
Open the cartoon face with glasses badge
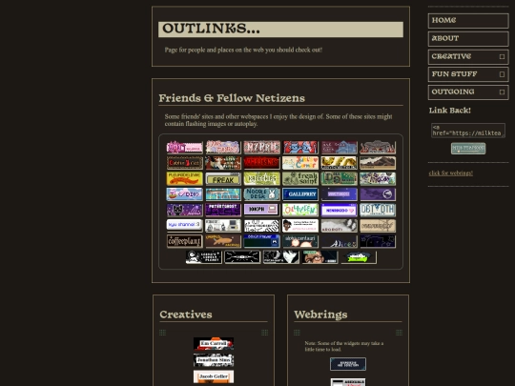(319, 257)
